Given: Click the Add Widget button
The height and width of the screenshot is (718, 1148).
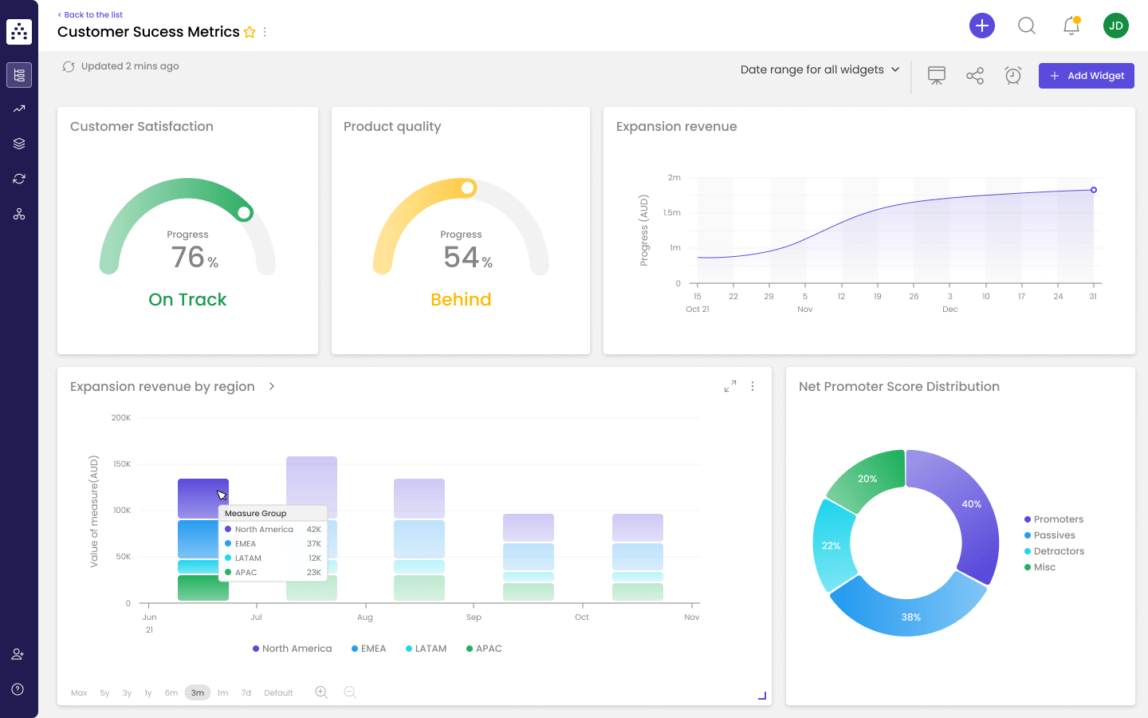Looking at the screenshot, I should click(x=1086, y=76).
